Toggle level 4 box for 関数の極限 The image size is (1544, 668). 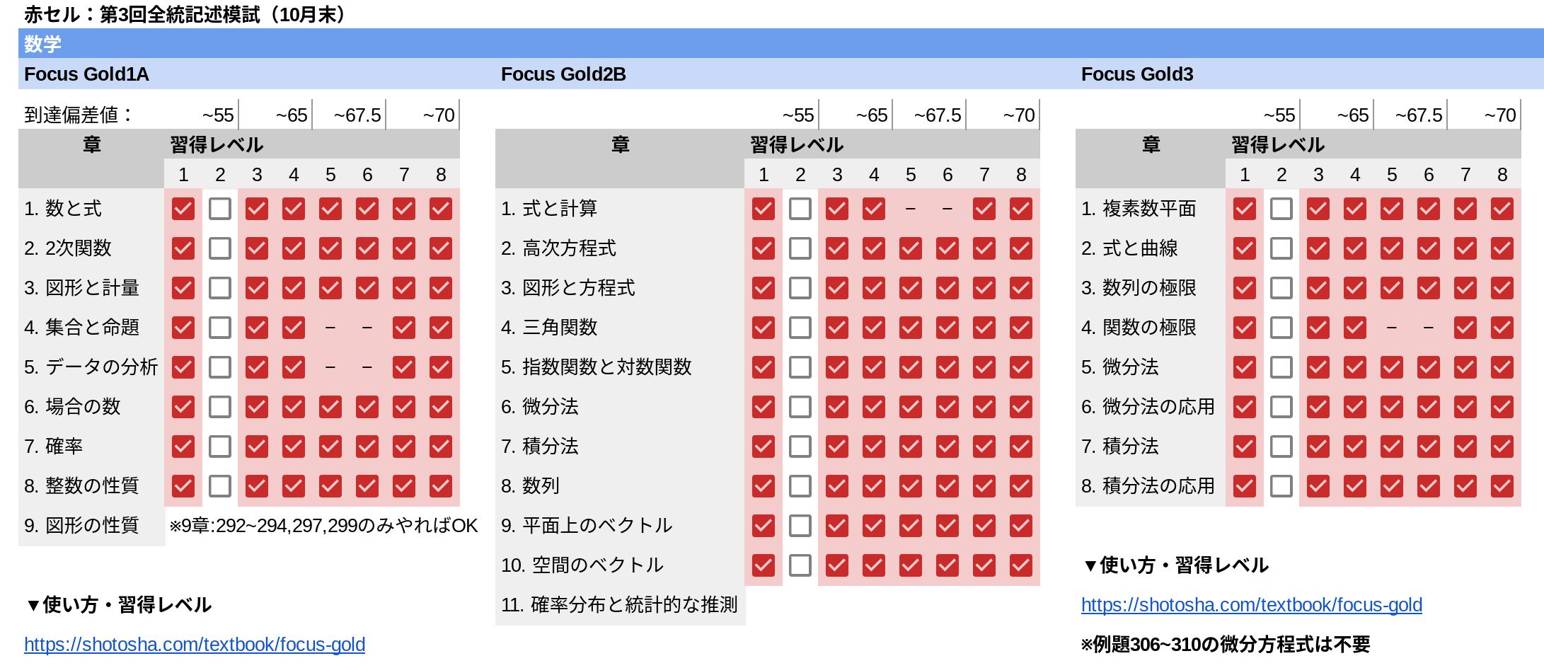tap(1355, 328)
